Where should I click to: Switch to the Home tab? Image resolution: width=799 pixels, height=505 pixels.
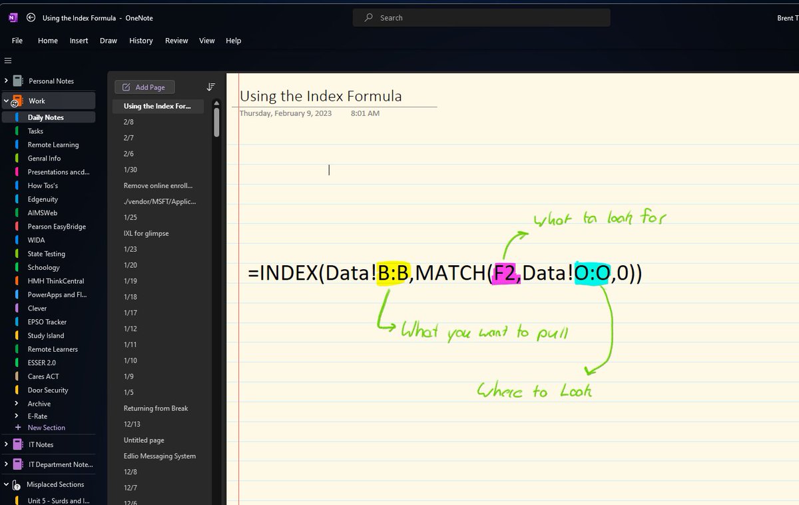48,41
